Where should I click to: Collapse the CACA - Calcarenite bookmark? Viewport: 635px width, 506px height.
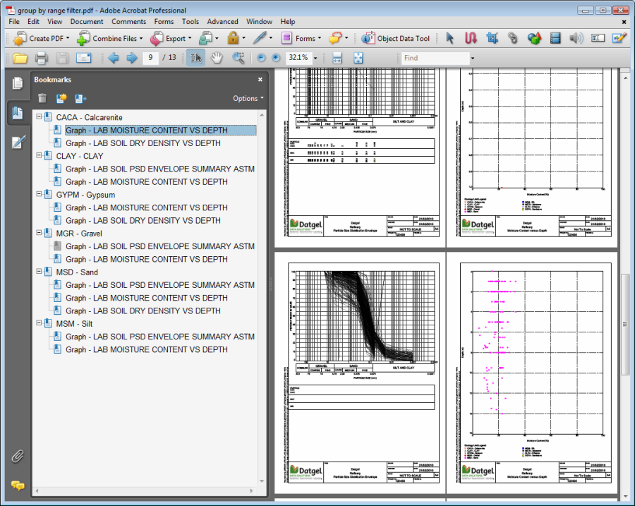[x=40, y=117]
